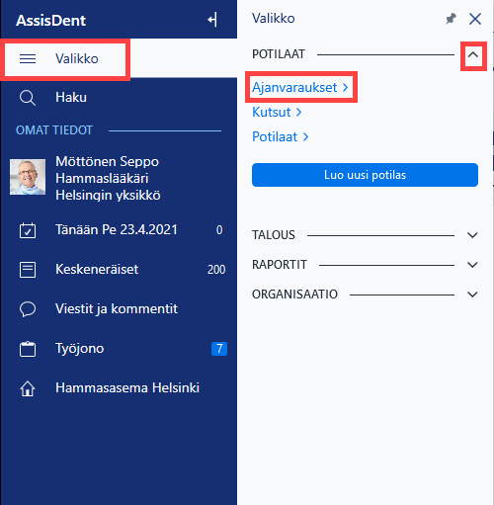Image resolution: width=494 pixels, height=505 pixels.
Task: Open Työjono clipboard icon
Action: [x=28, y=349]
